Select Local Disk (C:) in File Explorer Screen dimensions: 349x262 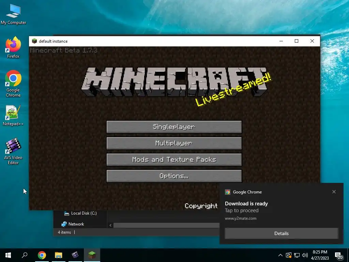pyautogui.click(x=80, y=213)
